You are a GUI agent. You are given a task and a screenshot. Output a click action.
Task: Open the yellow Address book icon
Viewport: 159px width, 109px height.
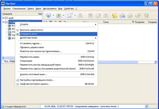(115, 16)
